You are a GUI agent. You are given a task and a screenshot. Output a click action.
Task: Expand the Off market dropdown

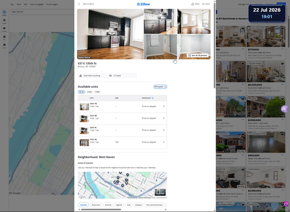click(160, 87)
